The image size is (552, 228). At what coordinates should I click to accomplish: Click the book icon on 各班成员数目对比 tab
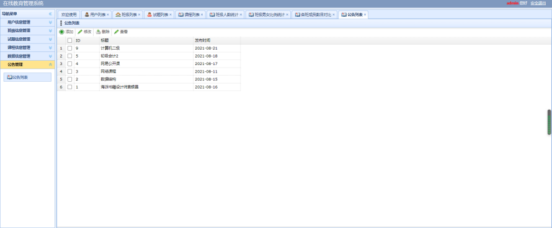pyautogui.click(x=298, y=15)
